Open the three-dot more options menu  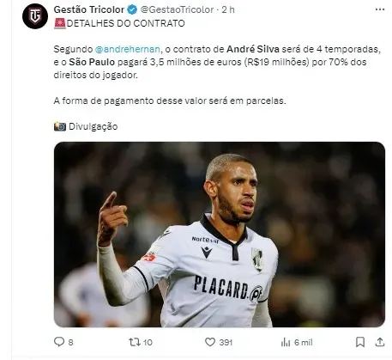[380, 9]
